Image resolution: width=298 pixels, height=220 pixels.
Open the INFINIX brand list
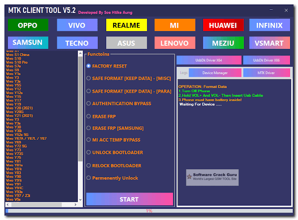[x=270, y=25]
